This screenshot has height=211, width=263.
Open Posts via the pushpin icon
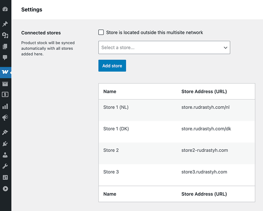pyautogui.click(x=5, y=24)
